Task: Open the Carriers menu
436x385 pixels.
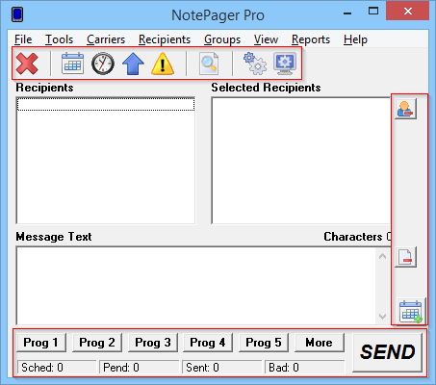Action: 106,39
